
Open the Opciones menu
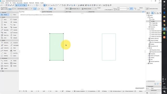pyautogui.click(x=26, y=3)
